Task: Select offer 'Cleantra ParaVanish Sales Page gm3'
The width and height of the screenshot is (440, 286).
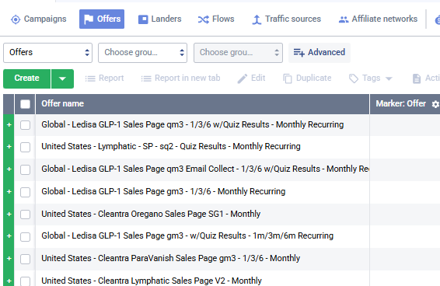Action: pyautogui.click(x=171, y=258)
